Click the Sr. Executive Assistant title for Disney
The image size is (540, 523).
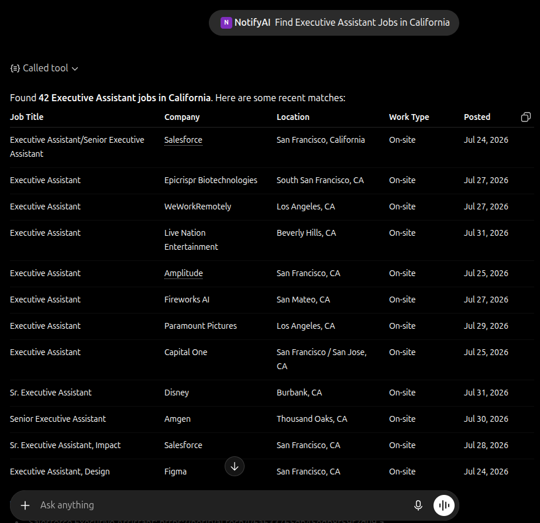(51, 393)
